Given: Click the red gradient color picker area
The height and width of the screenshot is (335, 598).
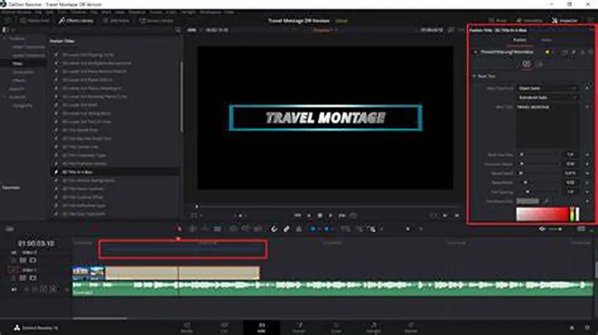Looking at the screenshot, I should point(542,214).
